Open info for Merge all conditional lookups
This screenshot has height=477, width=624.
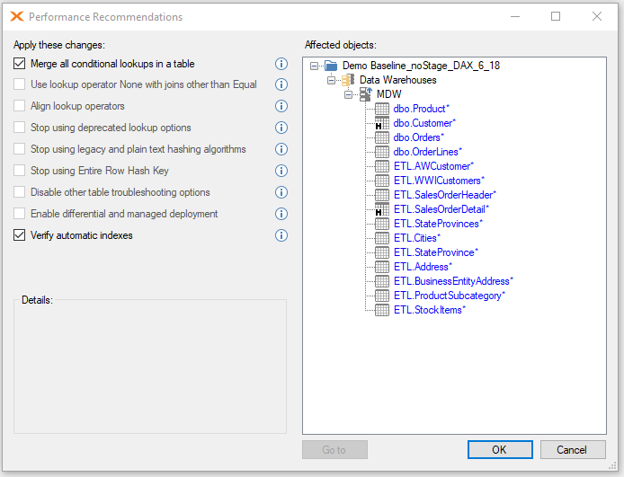click(x=281, y=64)
